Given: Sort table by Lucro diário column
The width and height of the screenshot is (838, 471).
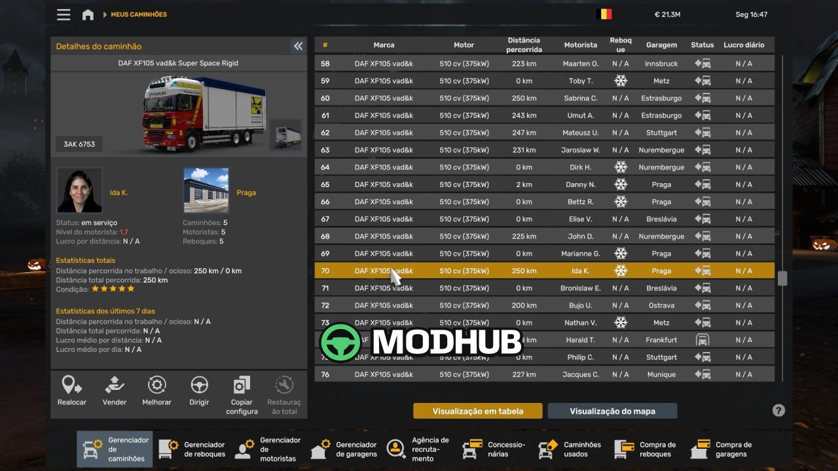Looking at the screenshot, I should [744, 45].
